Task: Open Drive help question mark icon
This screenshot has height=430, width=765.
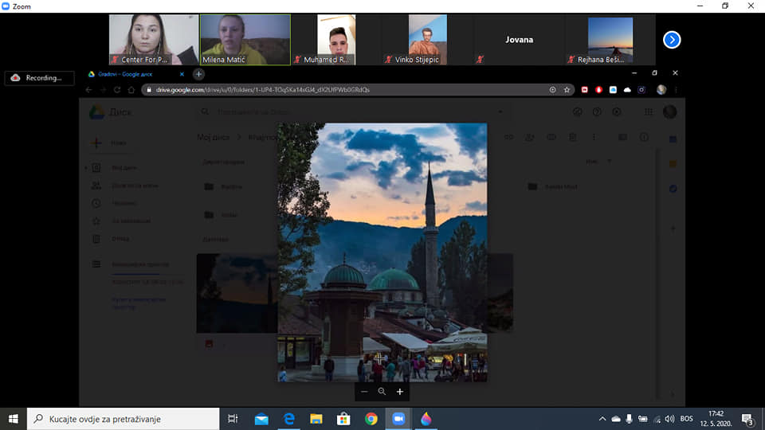Action: [x=597, y=112]
